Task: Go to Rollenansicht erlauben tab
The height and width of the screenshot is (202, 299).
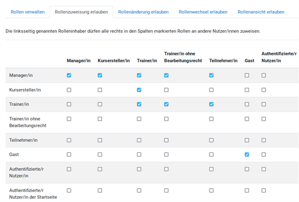Action: (261, 12)
